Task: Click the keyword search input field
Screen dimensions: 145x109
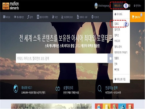Action: [62, 58]
